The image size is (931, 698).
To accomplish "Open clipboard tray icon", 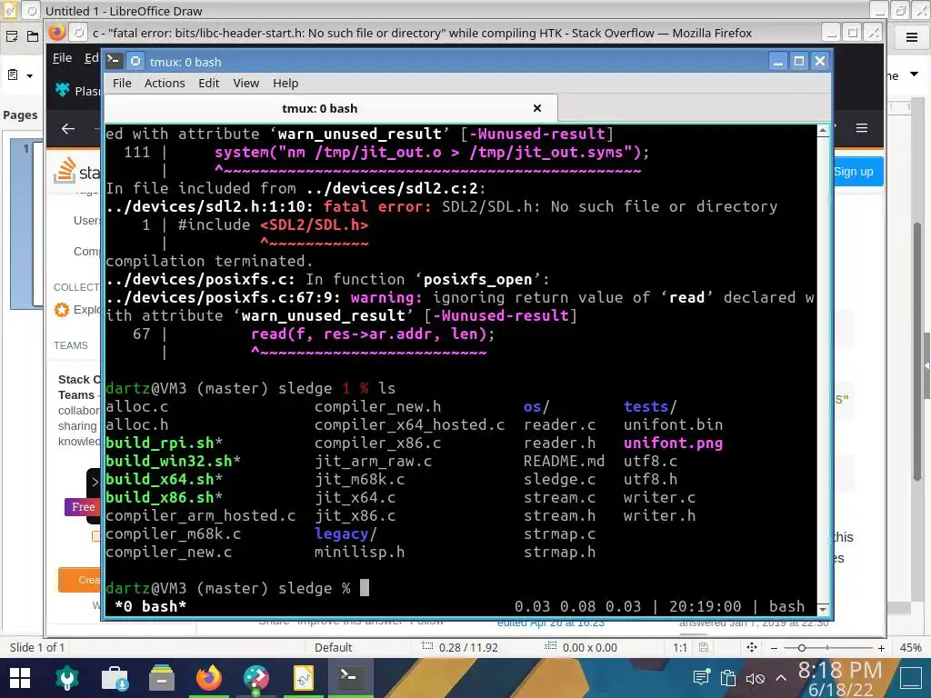I will (x=728, y=677).
